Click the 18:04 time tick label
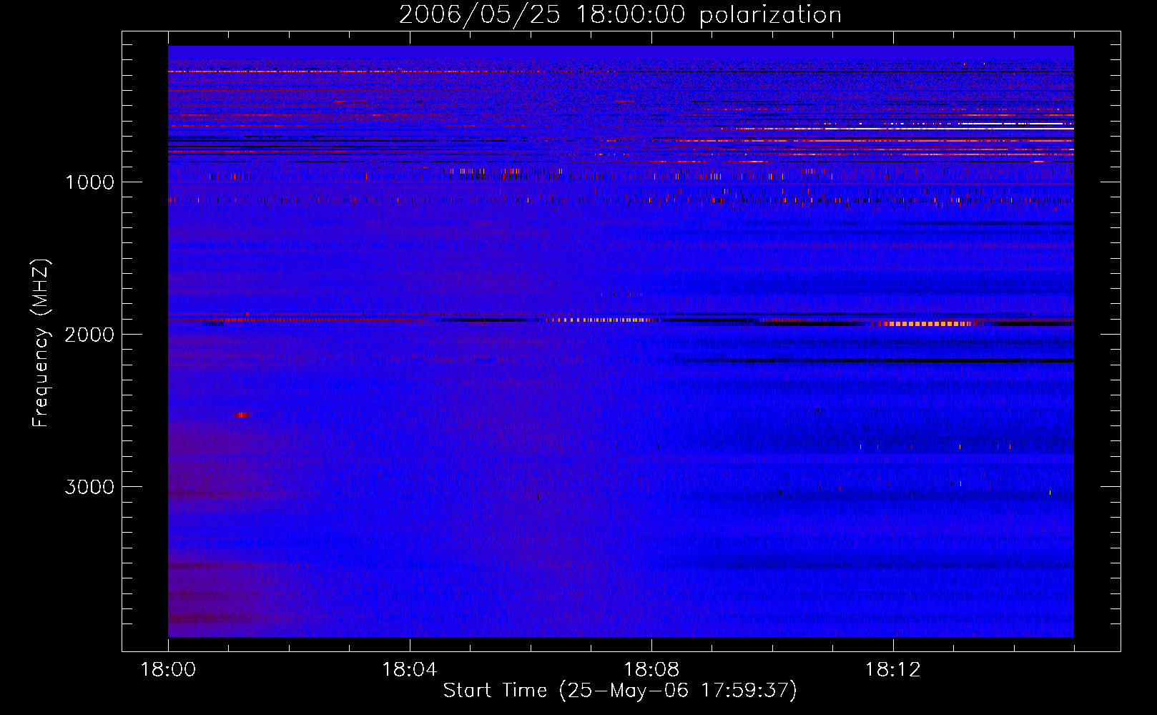Screen dimensions: 1157x715 410,670
